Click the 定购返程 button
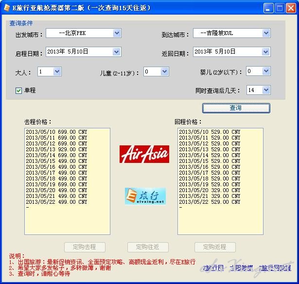Screen dimensions: 299x284 215,247
